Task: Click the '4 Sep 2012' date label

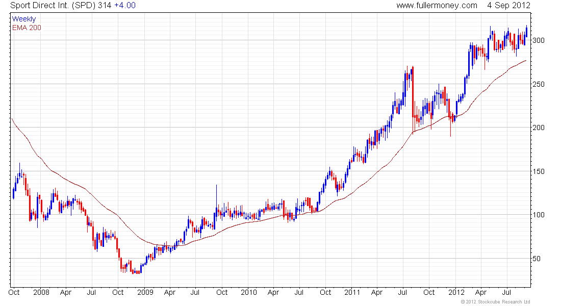Action: tap(508, 6)
